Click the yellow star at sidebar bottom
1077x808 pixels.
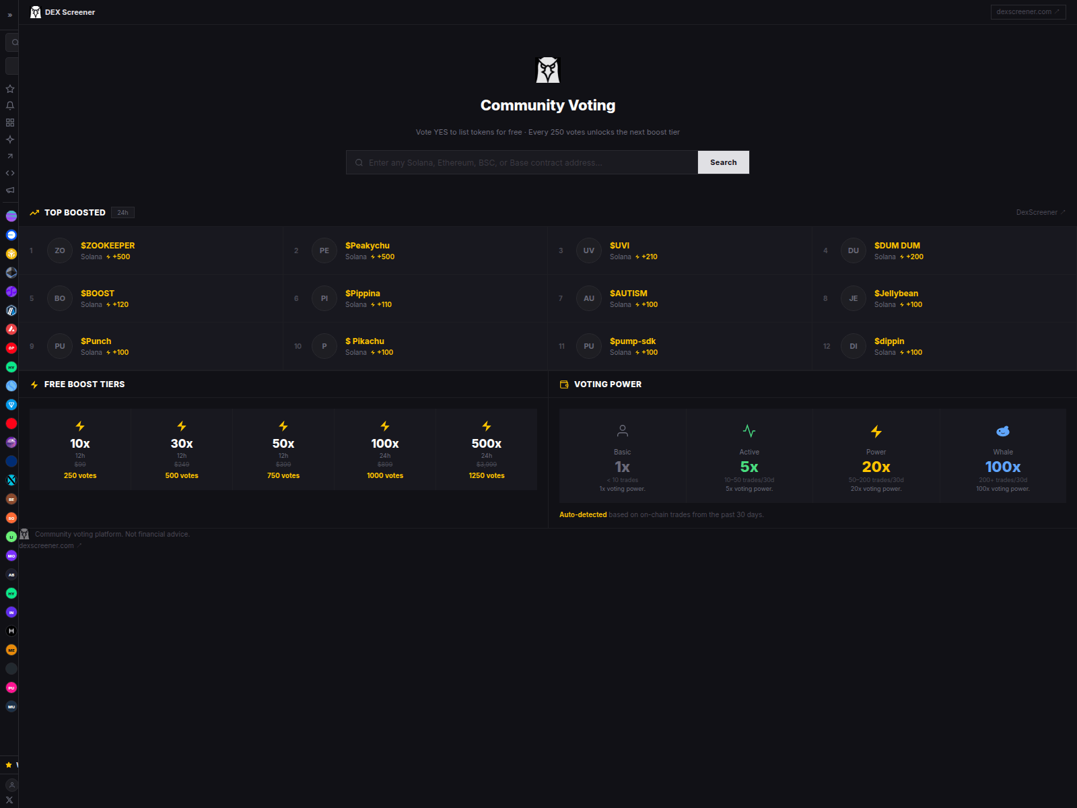[x=9, y=765]
